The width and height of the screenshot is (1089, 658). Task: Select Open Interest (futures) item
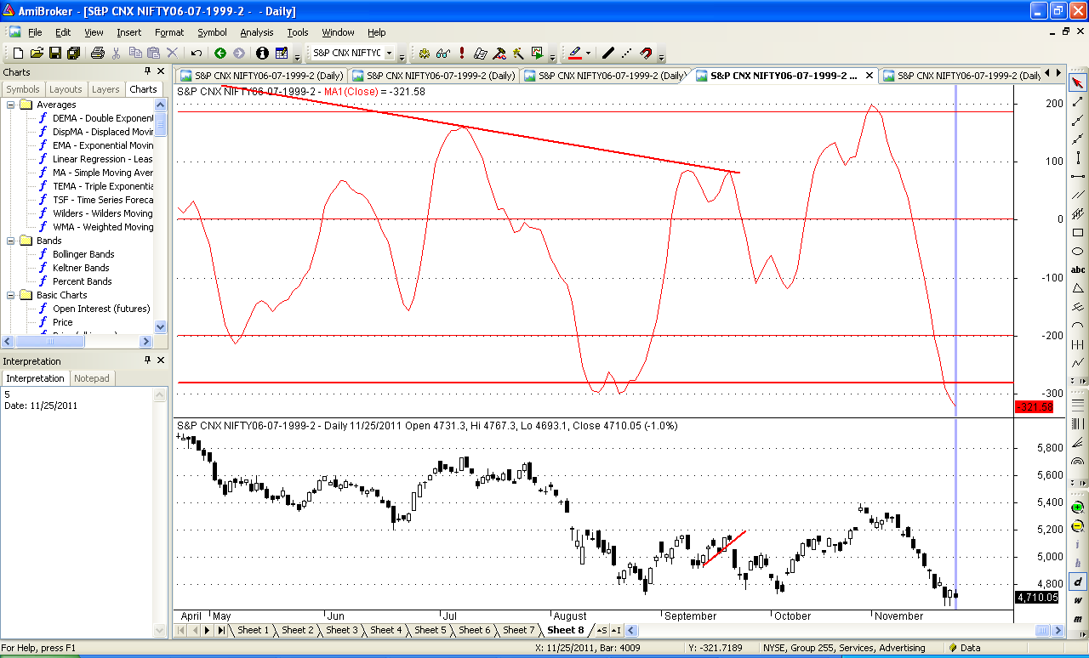(x=101, y=309)
